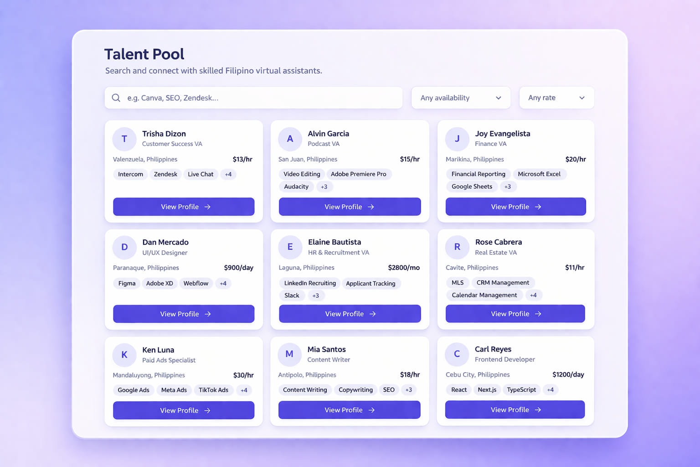
Task: Select the Zendesk skill tag
Action: click(x=165, y=174)
